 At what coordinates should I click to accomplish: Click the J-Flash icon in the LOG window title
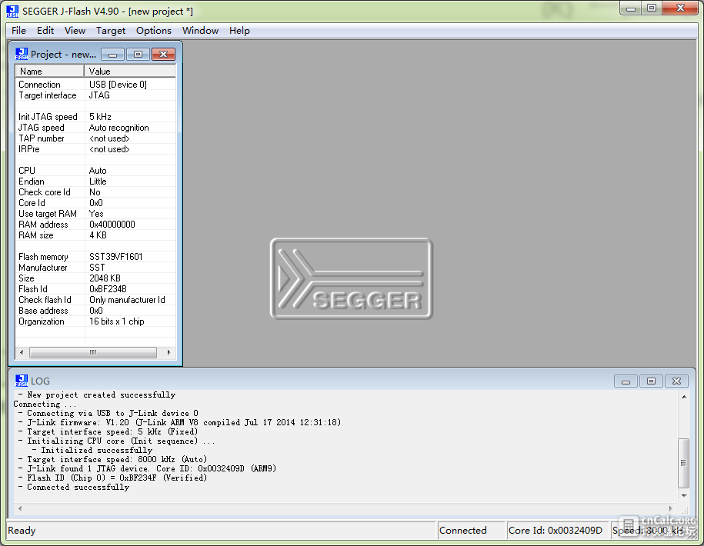21,381
